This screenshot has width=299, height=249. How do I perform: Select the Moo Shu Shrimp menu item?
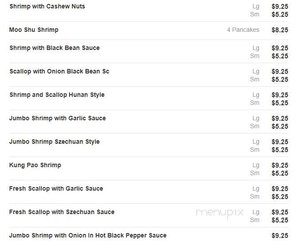tap(34, 30)
